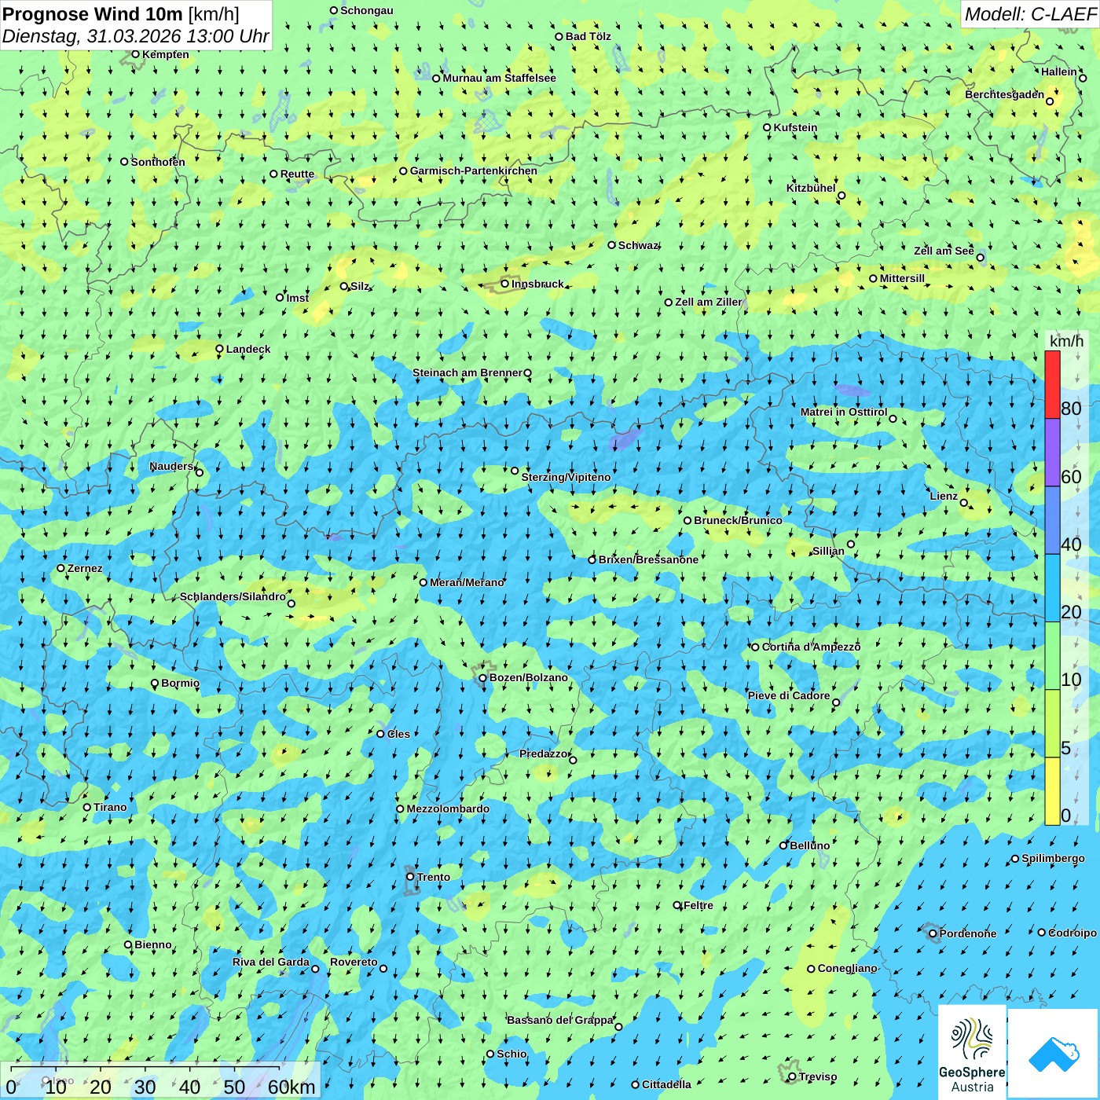
Task: Click the Mittersill city label
Action: pyautogui.click(x=902, y=278)
